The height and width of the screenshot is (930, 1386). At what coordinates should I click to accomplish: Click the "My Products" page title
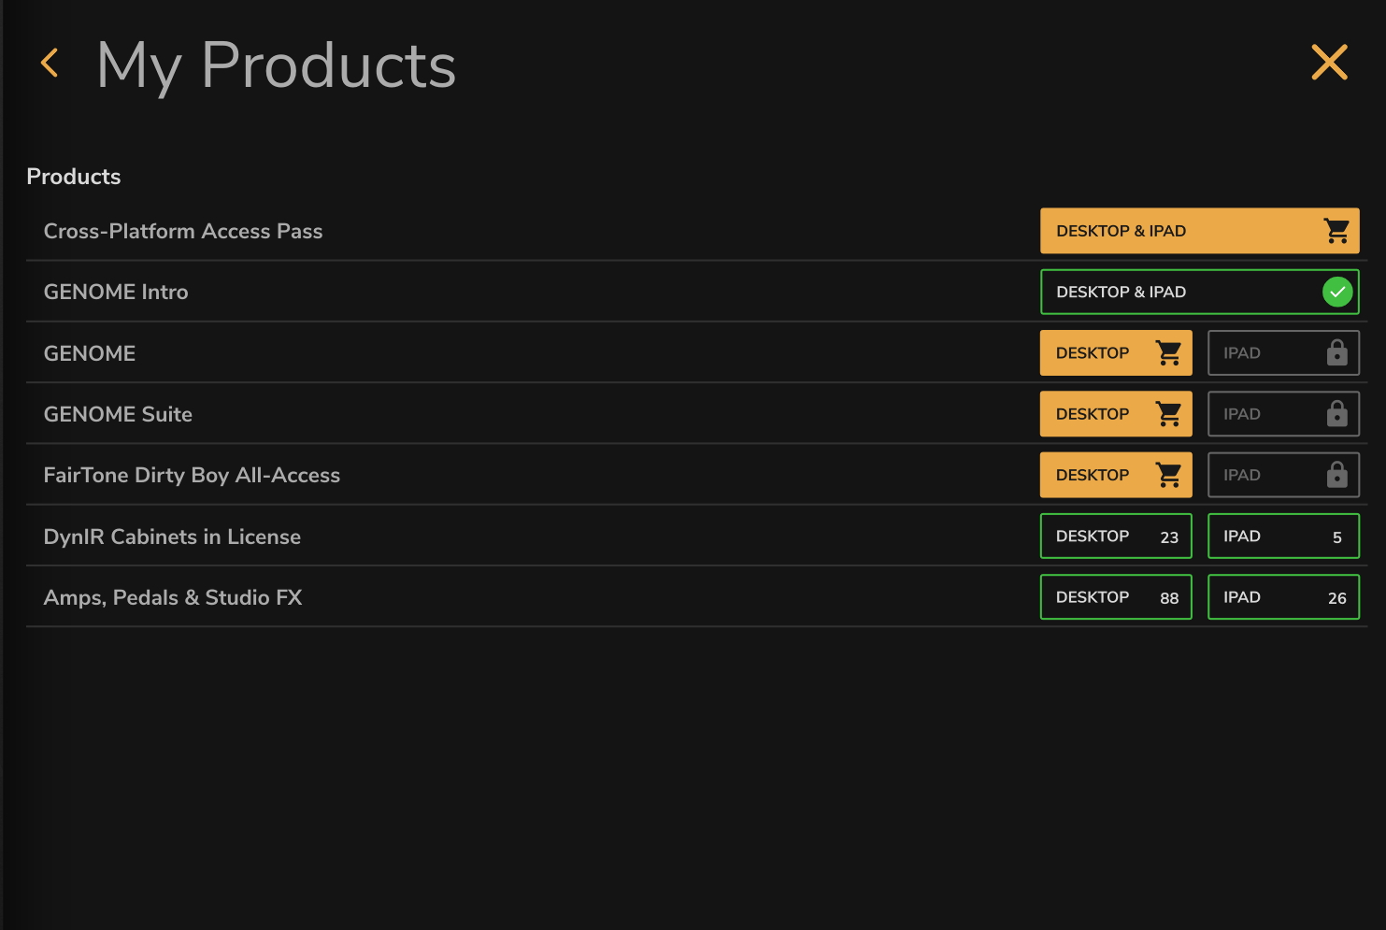[277, 66]
